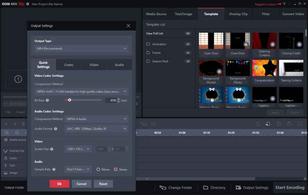Screen dimensions: 308x195
Task: Click the Reset button
Action: pyautogui.click(x=103, y=184)
